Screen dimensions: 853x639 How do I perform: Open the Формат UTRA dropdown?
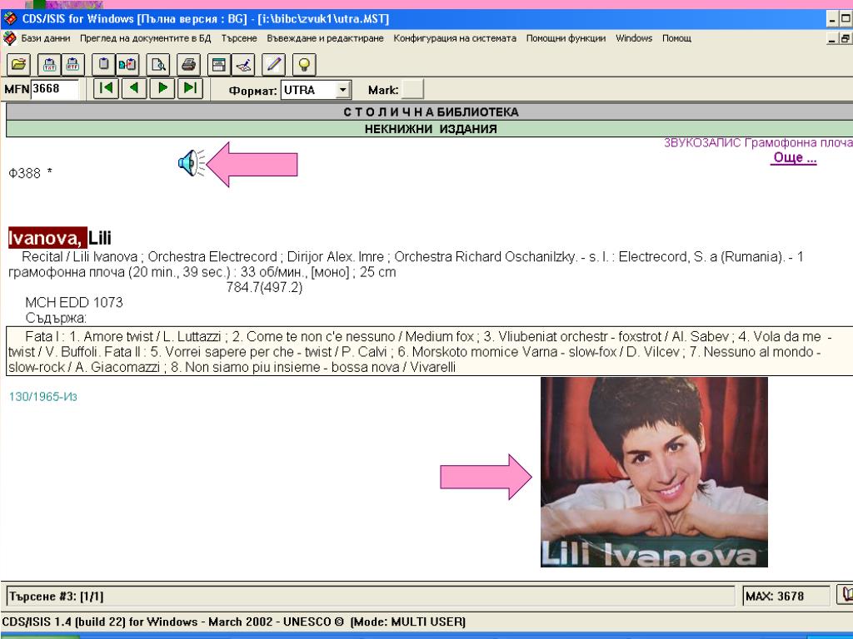342,90
